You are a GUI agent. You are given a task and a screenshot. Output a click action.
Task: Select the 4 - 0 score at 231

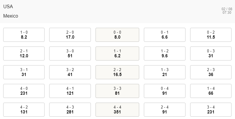pos(24,91)
